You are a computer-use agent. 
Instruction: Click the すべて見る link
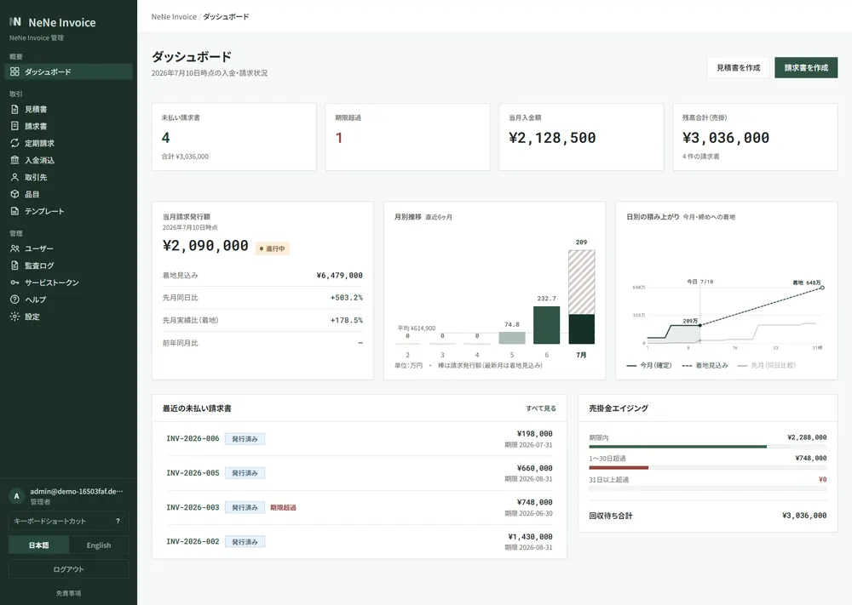pos(541,408)
